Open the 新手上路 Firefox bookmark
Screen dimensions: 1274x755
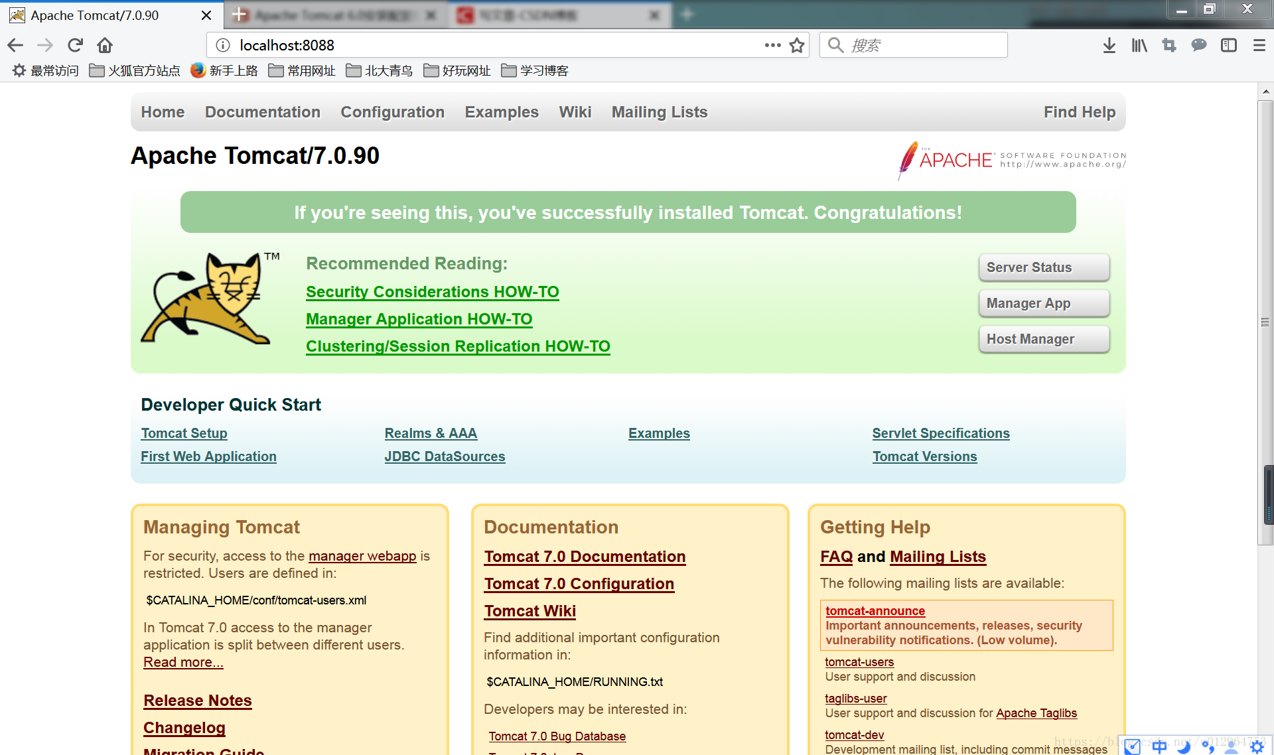[224, 70]
